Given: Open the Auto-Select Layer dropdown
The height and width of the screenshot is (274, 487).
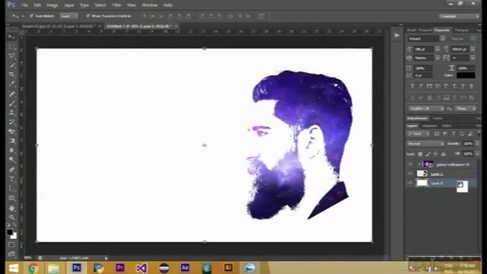Looking at the screenshot, I should click(68, 16).
